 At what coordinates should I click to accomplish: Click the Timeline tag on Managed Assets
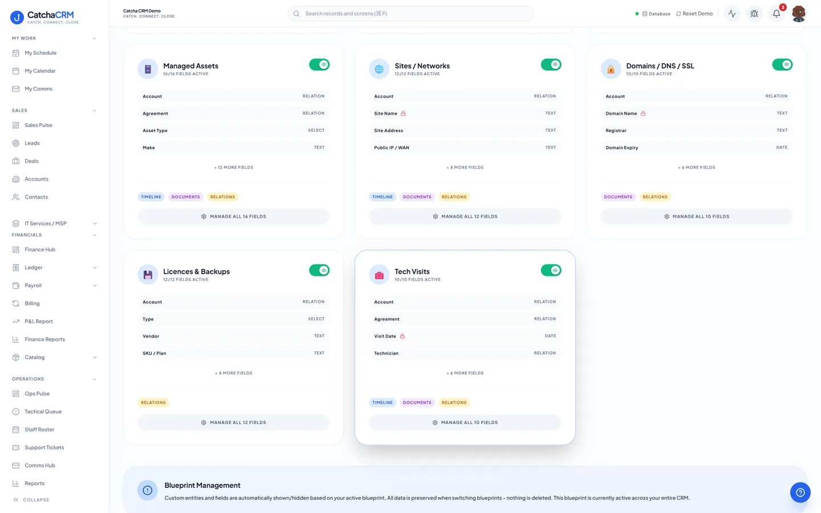pos(151,197)
